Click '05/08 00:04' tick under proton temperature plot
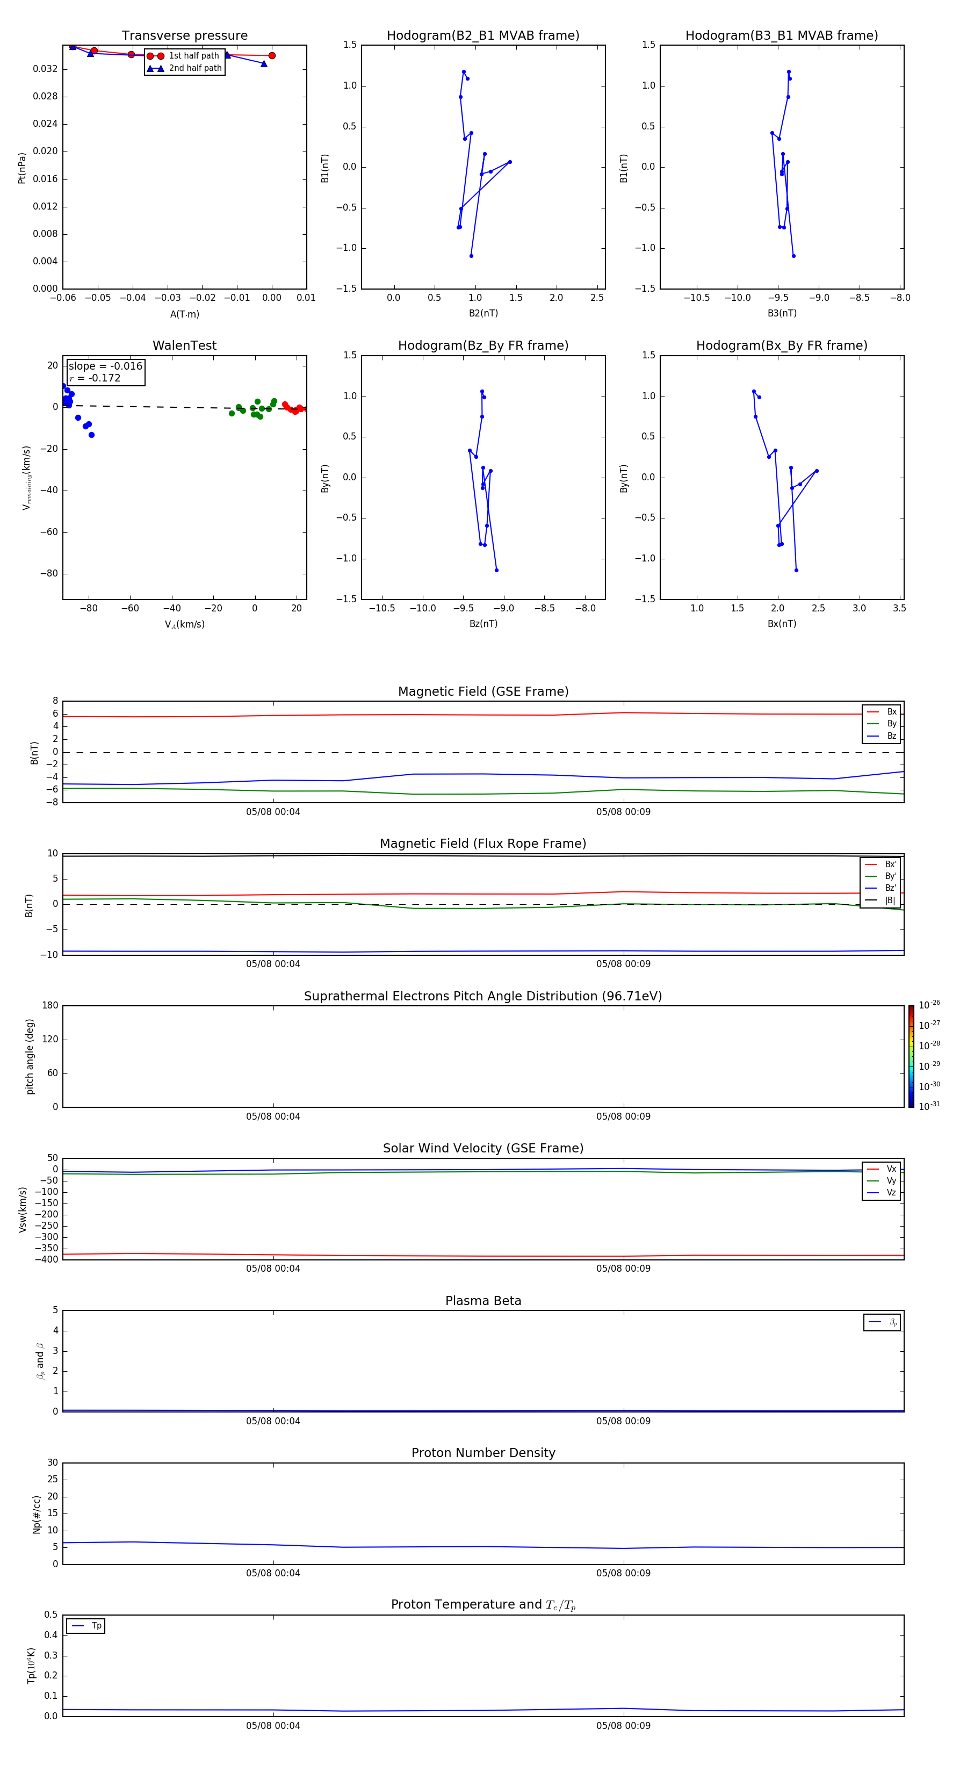This screenshot has width=967, height=1773. coord(273,1726)
